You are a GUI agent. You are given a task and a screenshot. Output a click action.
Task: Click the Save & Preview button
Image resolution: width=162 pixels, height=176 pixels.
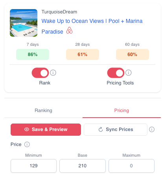tap(46, 129)
